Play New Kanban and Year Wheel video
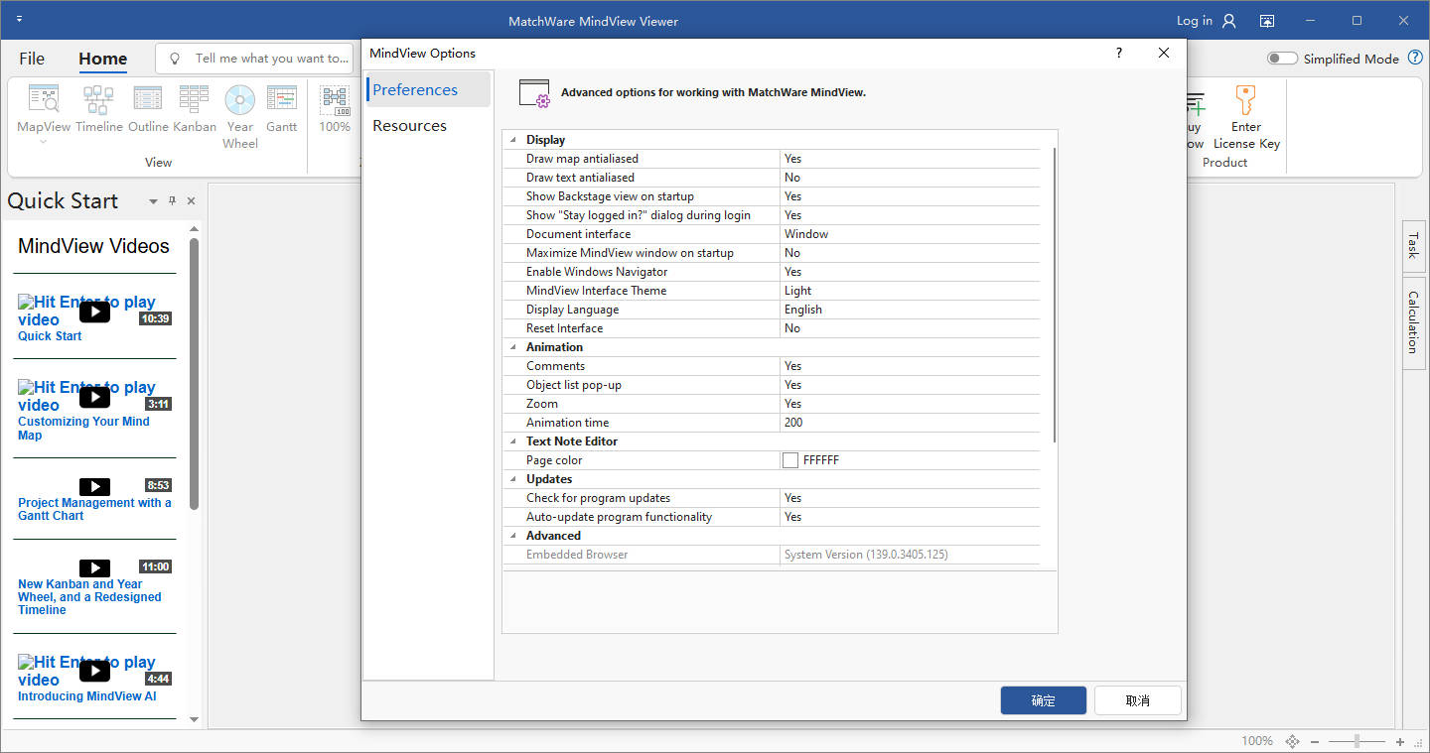1430x753 pixels. (x=94, y=567)
